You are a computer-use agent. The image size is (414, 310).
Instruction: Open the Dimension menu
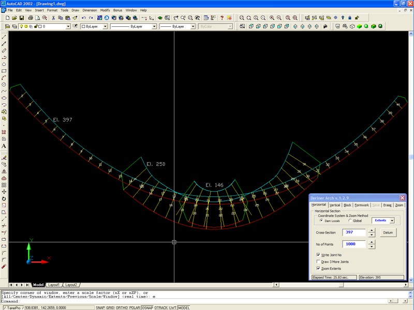89,10
